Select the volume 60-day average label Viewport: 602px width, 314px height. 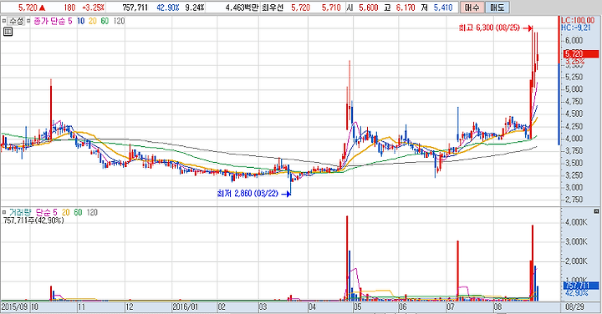[x=78, y=212]
